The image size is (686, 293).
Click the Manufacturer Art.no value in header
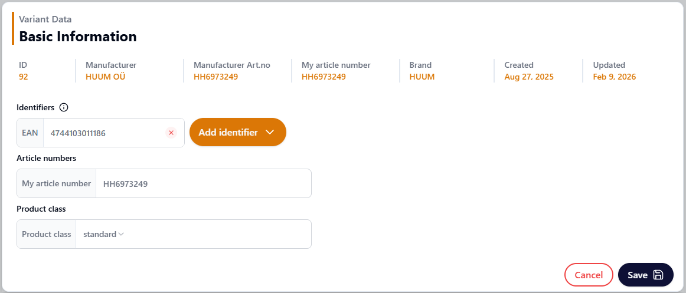point(215,77)
